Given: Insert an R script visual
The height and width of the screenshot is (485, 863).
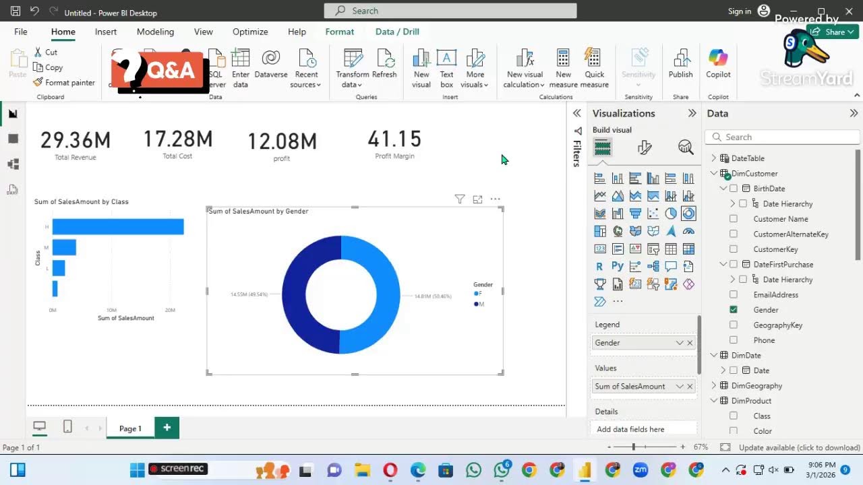Looking at the screenshot, I should coord(600,267).
